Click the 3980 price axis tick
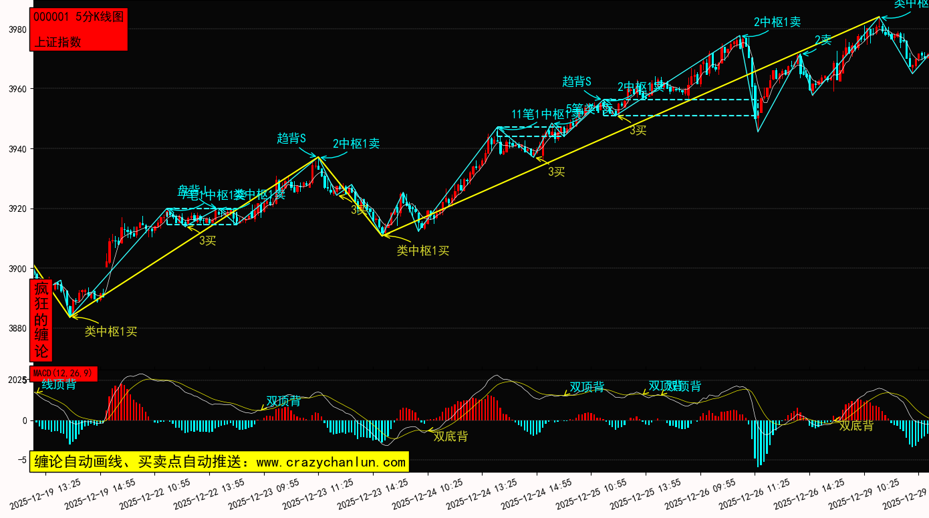This screenshot has height=518, width=929. 17,29
